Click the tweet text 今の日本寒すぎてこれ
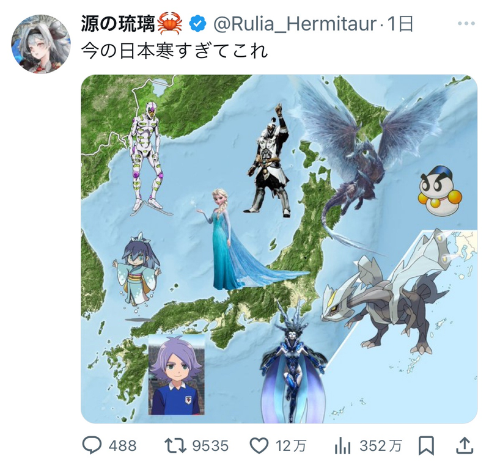Viewport: 489px width, 468px height. 175,51
